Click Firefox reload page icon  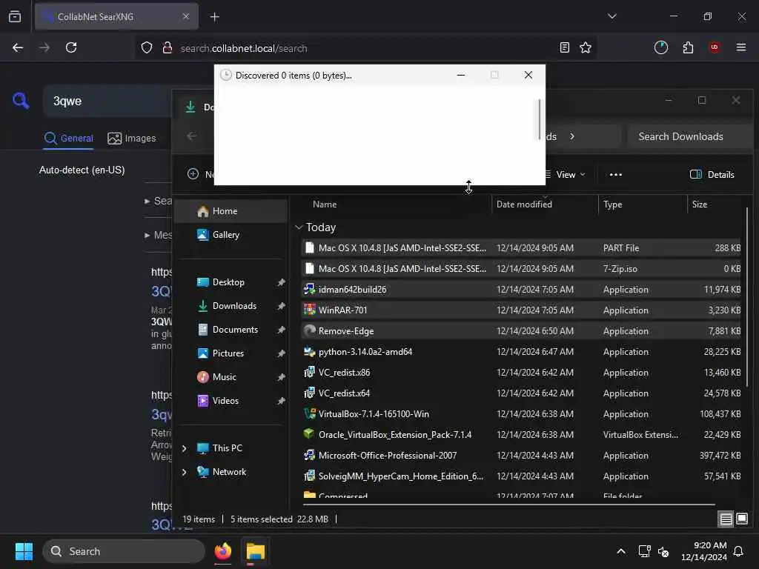pos(71,47)
